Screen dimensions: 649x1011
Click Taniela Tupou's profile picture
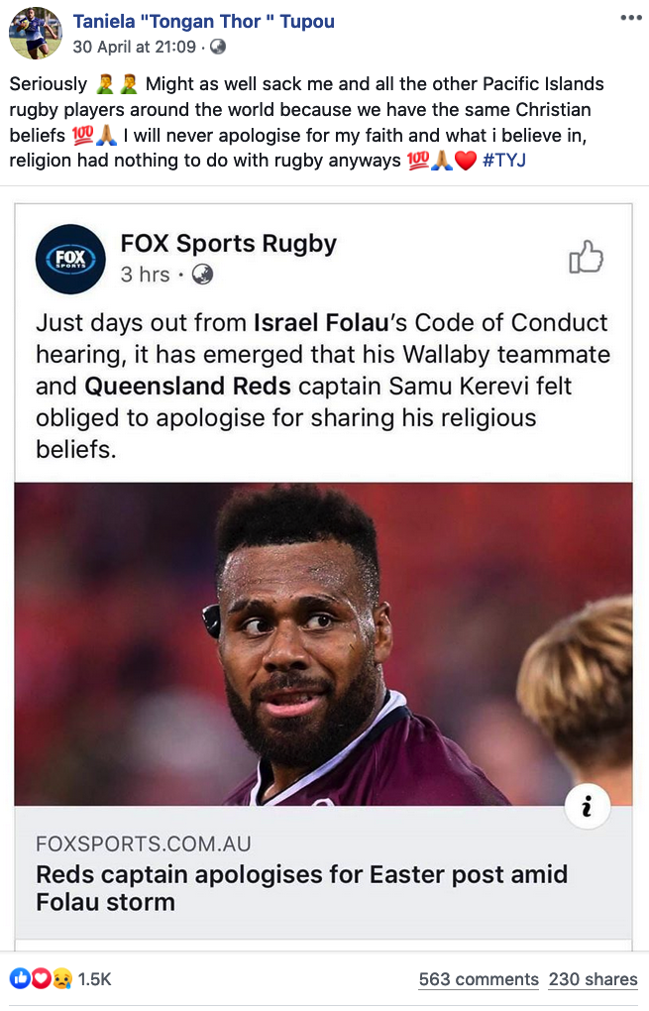coord(35,33)
